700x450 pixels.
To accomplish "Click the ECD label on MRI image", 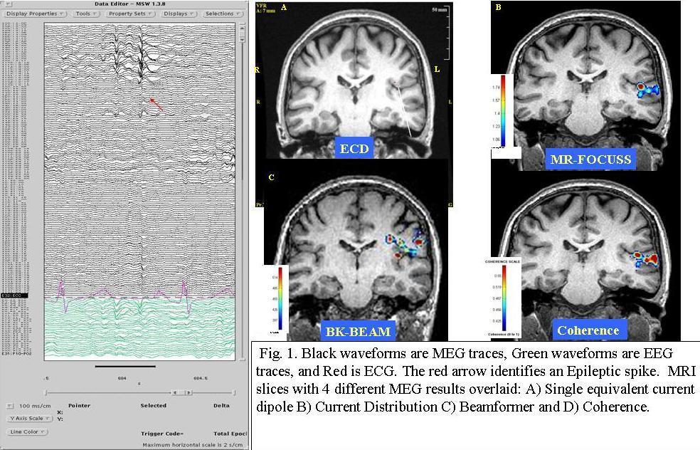I will [354, 148].
